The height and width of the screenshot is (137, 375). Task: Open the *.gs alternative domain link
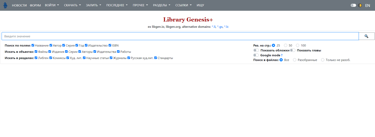[220, 27]
